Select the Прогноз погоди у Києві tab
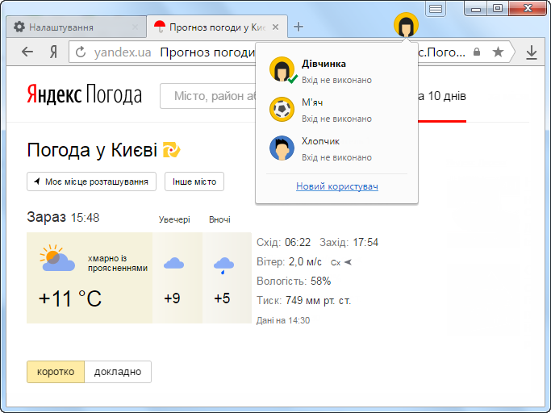This screenshot has height=413, width=551. pos(217,27)
